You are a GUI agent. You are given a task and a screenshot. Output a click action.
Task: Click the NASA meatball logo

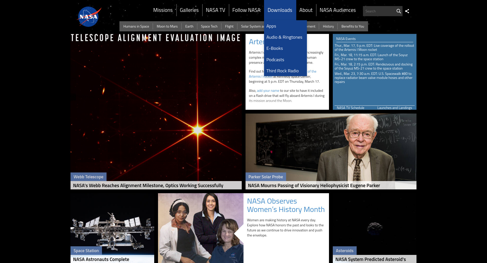(x=89, y=17)
